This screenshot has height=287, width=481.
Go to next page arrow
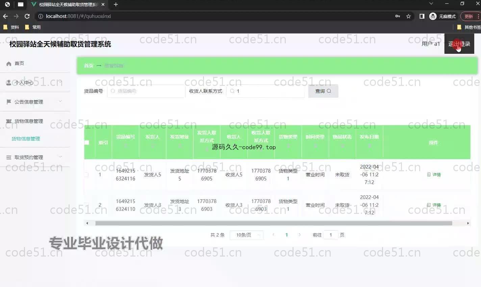300,235
